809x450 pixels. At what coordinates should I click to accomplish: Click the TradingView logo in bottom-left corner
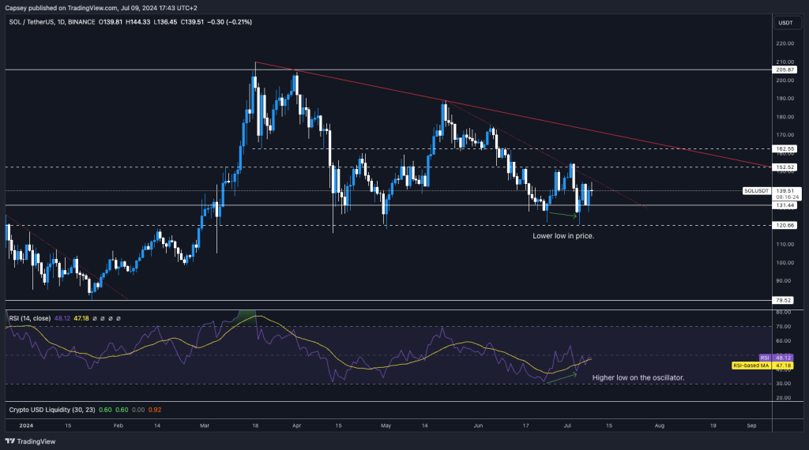[x=30, y=441]
